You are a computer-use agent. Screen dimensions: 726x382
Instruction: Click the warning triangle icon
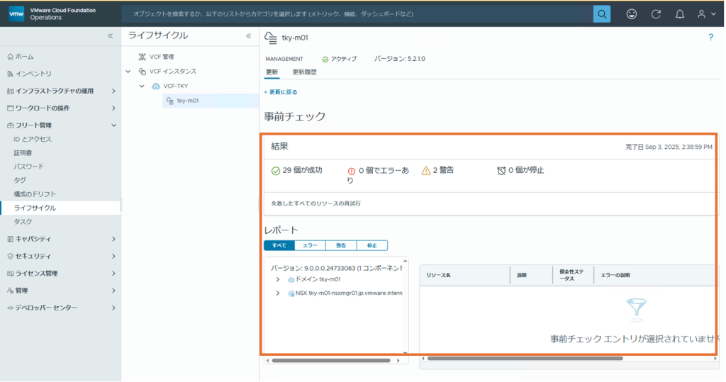coord(426,170)
